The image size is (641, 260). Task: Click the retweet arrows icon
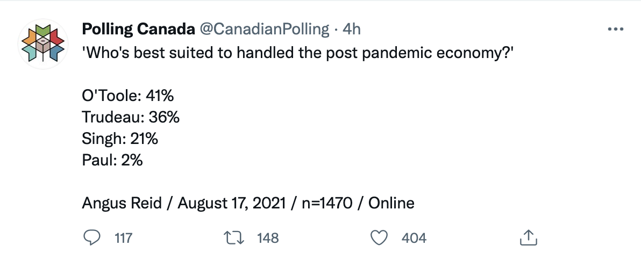[x=234, y=237]
